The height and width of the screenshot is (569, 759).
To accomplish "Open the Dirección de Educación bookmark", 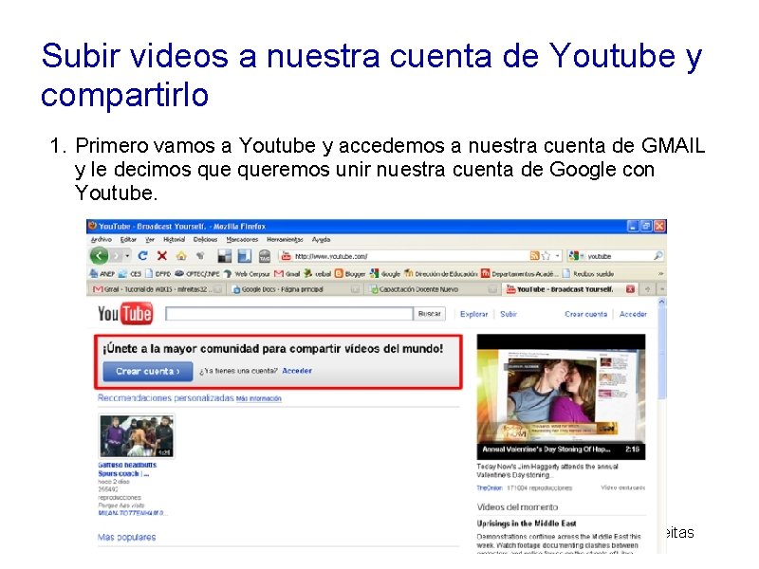I will point(441,274).
